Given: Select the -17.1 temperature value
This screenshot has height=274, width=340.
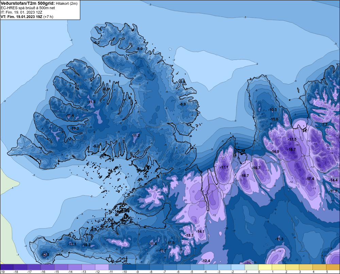Looking at the screenshot, I should click(x=224, y=167).
